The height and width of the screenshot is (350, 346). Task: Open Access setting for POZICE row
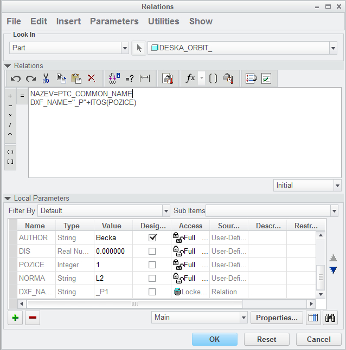tap(190, 265)
